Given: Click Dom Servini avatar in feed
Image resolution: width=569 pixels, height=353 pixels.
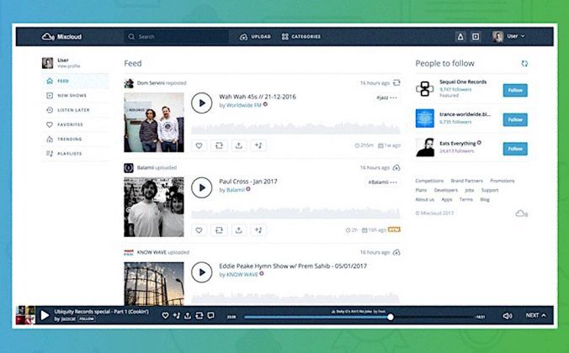Looking at the screenshot, I should tap(129, 83).
